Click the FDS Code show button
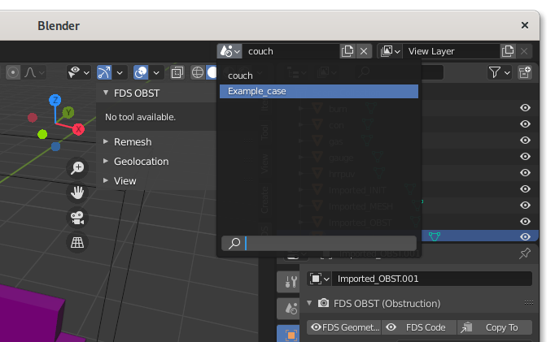 (x=419, y=327)
